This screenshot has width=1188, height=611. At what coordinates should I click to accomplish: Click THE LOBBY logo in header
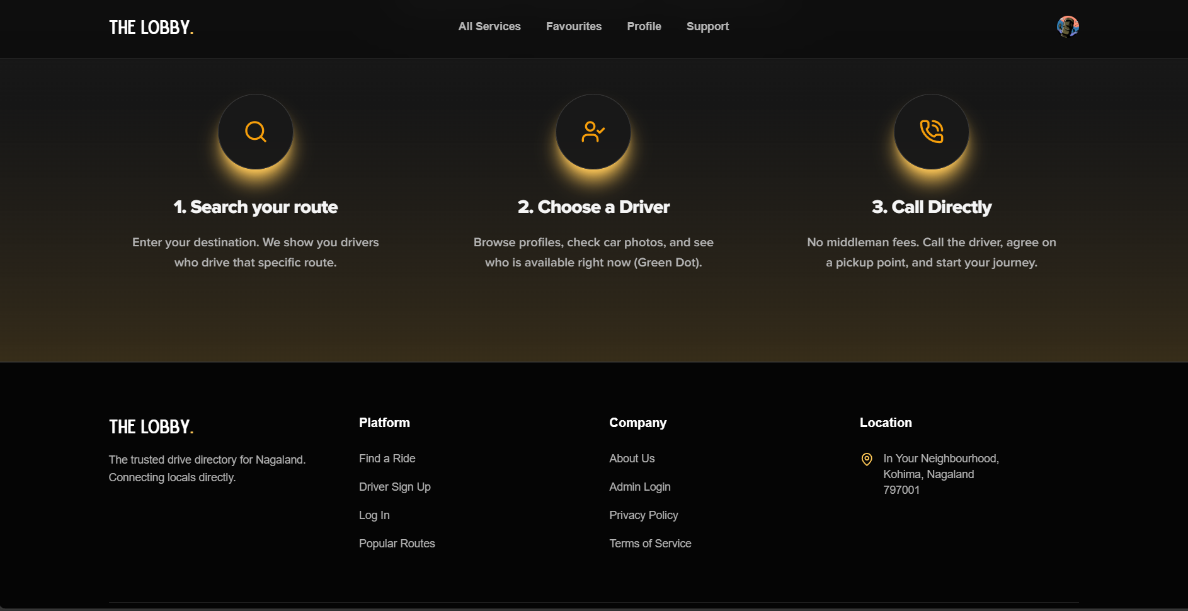[x=151, y=27]
